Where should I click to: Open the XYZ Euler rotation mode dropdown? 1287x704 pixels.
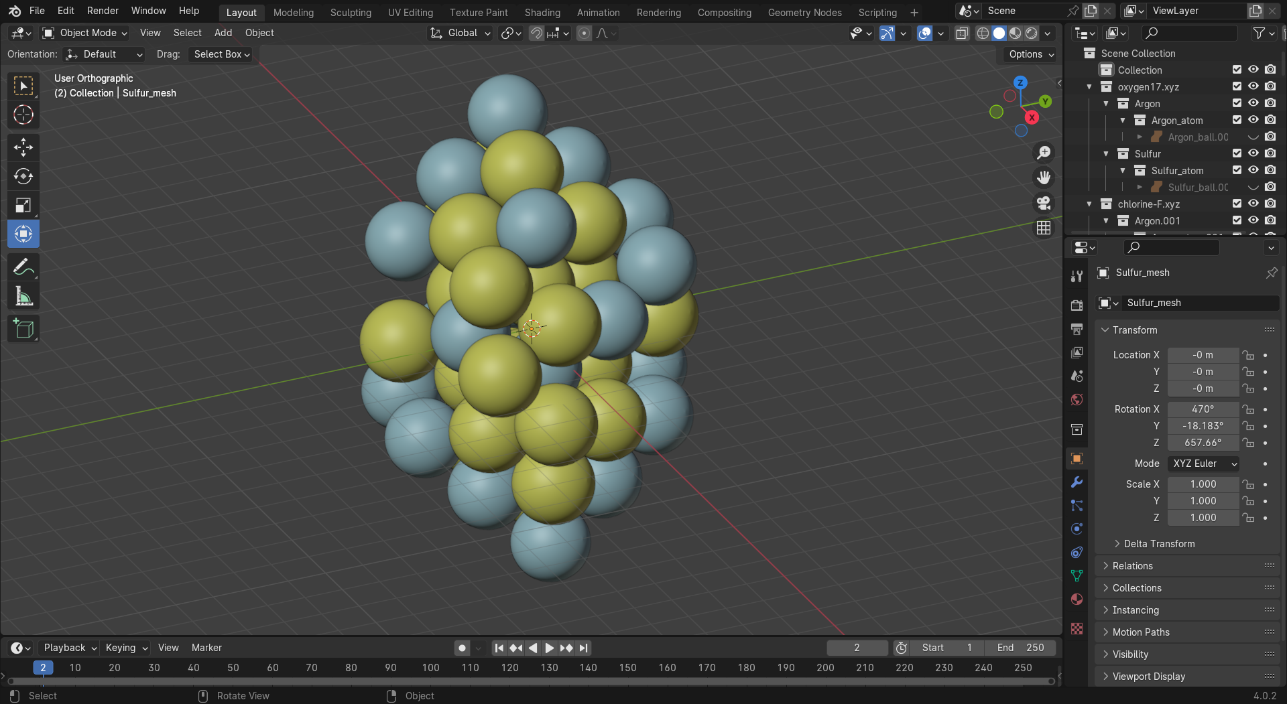[x=1203, y=464]
